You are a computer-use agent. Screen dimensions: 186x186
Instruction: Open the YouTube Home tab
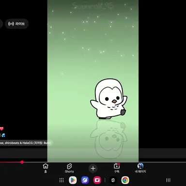click(46, 168)
